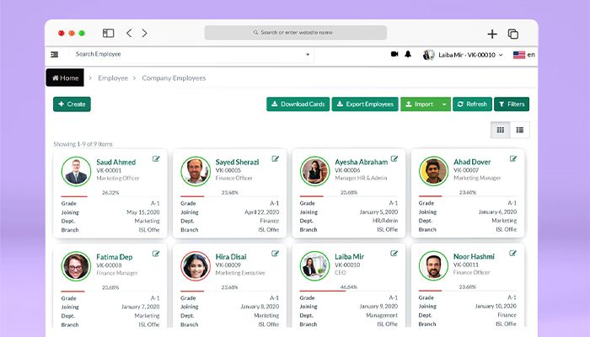This screenshot has width=590, height=337.
Task: Select the 'Management' department value
Action: point(382,315)
